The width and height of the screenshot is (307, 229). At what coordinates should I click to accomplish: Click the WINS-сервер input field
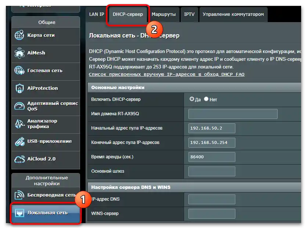pos(212,214)
